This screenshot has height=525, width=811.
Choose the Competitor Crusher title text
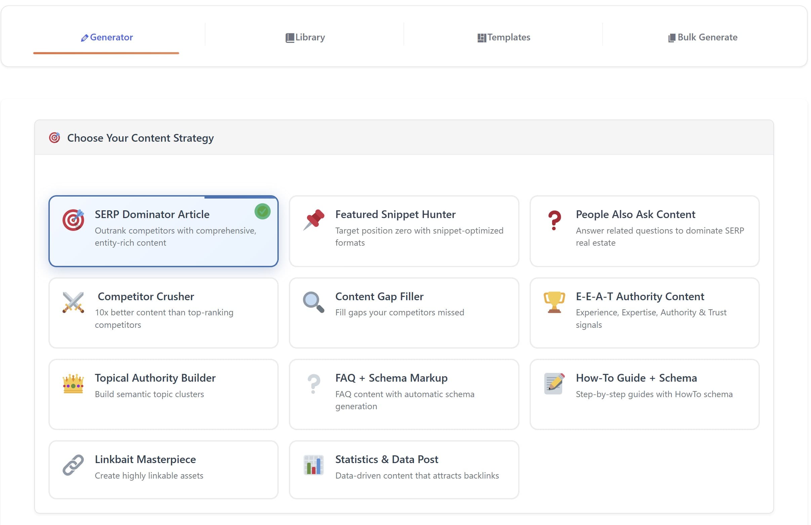pyautogui.click(x=146, y=296)
